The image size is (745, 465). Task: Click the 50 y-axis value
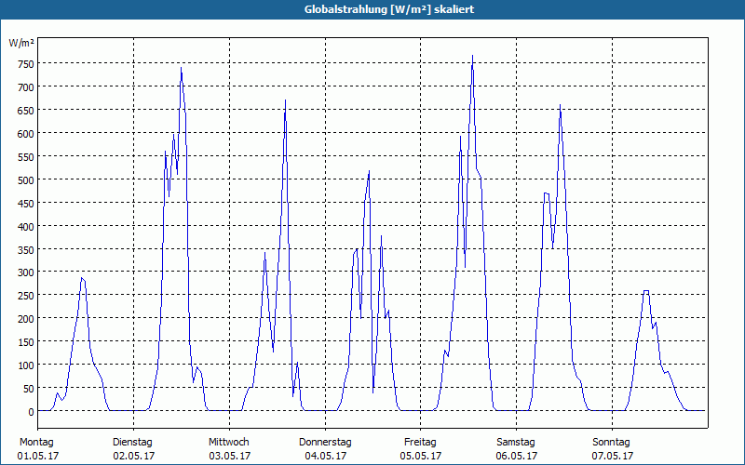[28, 389]
